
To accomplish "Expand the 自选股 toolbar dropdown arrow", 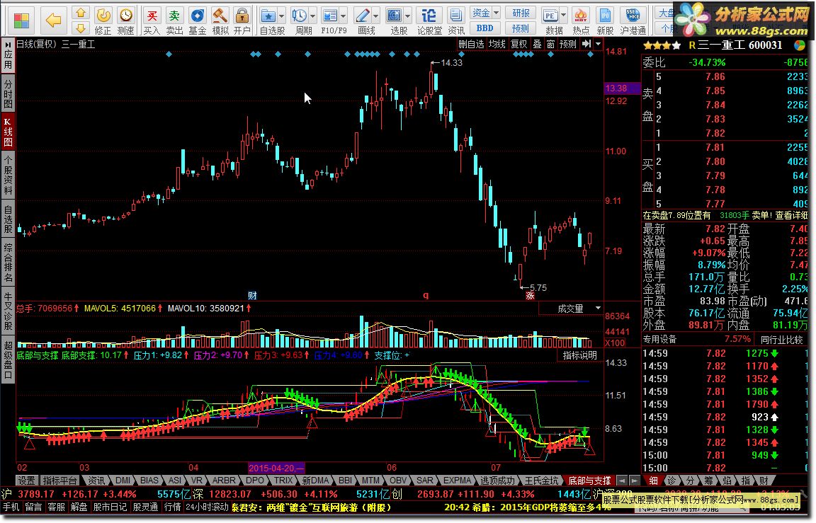I will pos(281,16).
